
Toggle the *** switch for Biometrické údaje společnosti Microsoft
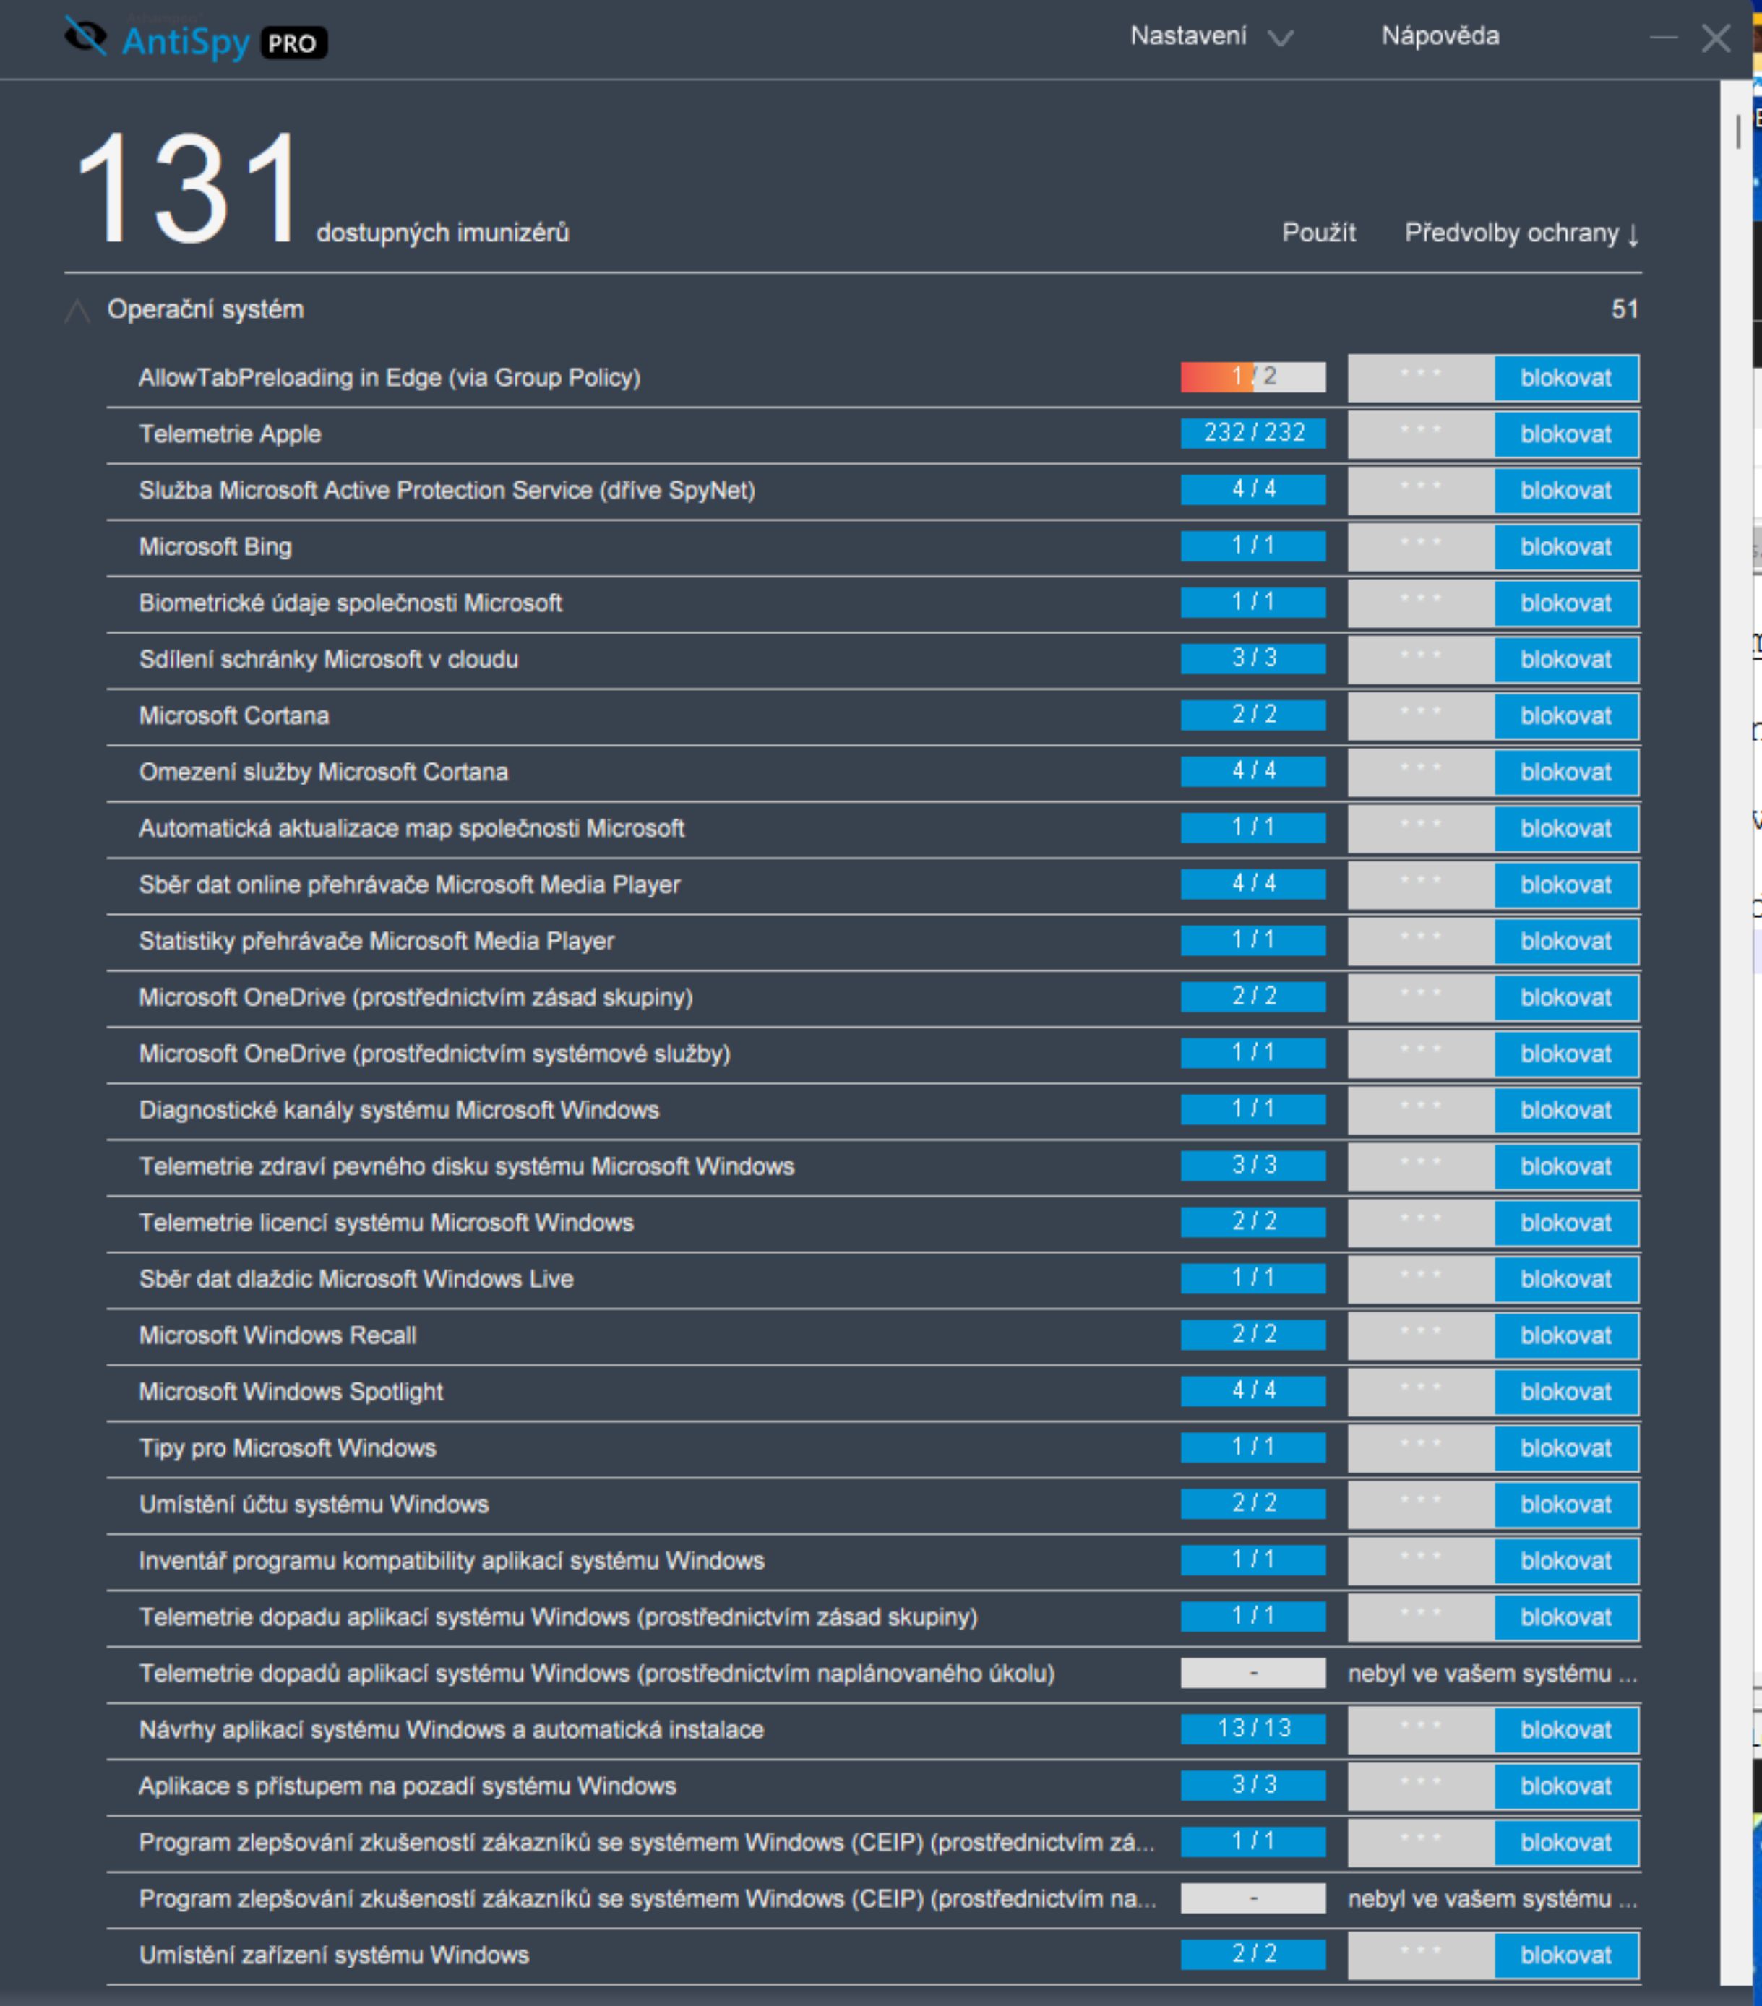(1420, 603)
